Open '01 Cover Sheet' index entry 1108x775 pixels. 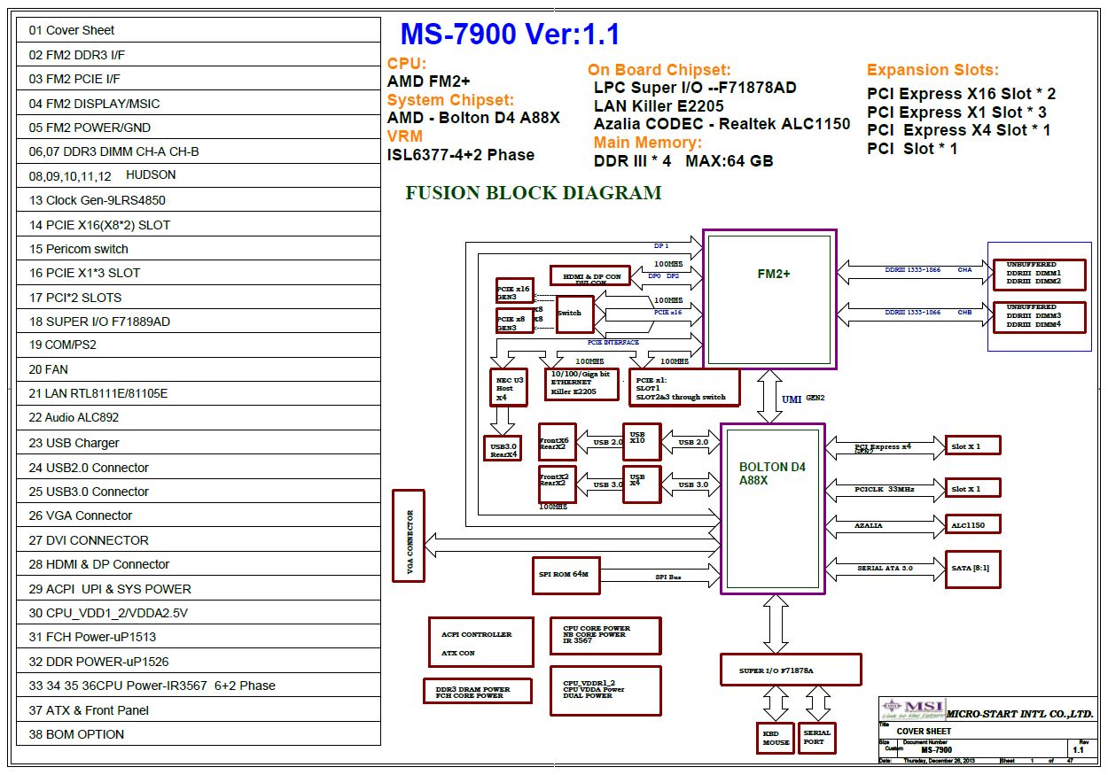pos(199,30)
